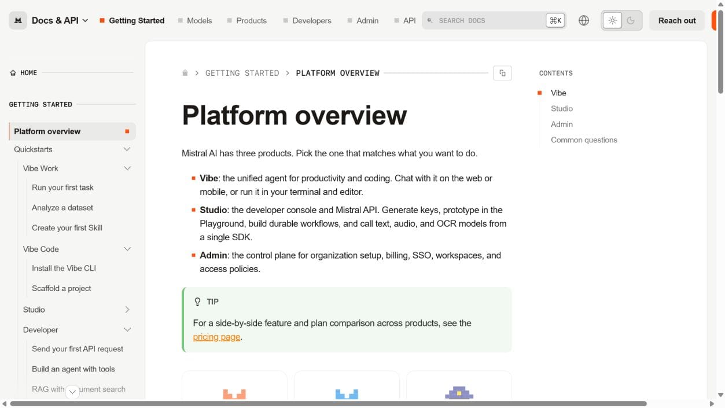Click the horizontal scrollbar left arrow
The height and width of the screenshot is (408, 725).
pos(5,403)
